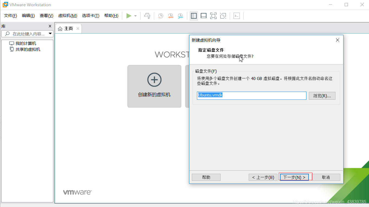The height and width of the screenshot is (207, 369).
Task: Open the console view terminal icon
Action: [x=237, y=16]
